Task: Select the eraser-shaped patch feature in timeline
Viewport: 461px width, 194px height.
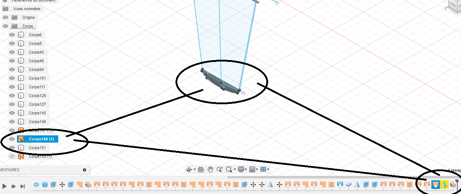Action: click(x=349, y=185)
